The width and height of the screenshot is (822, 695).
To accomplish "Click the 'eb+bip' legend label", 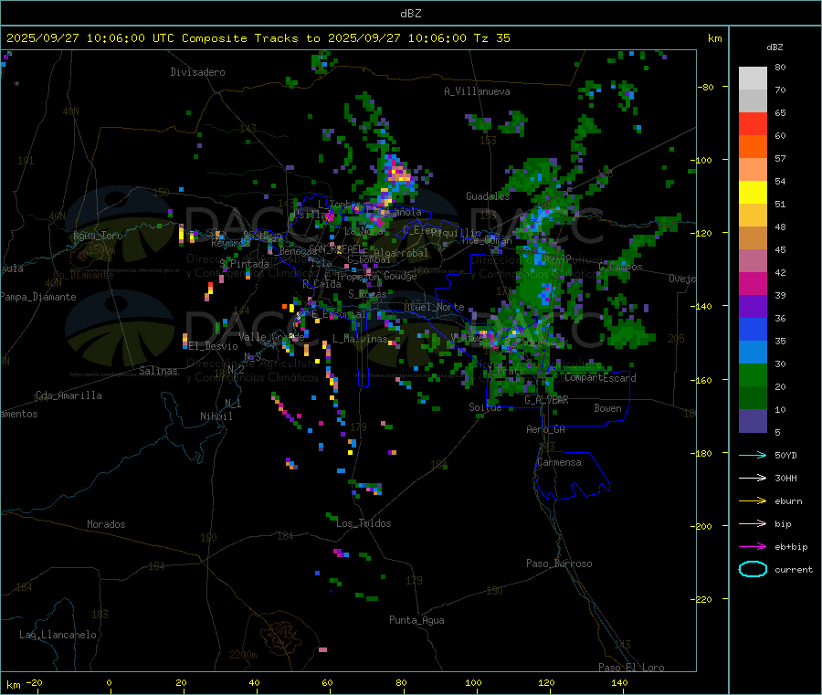I will click(x=791, y=547).
